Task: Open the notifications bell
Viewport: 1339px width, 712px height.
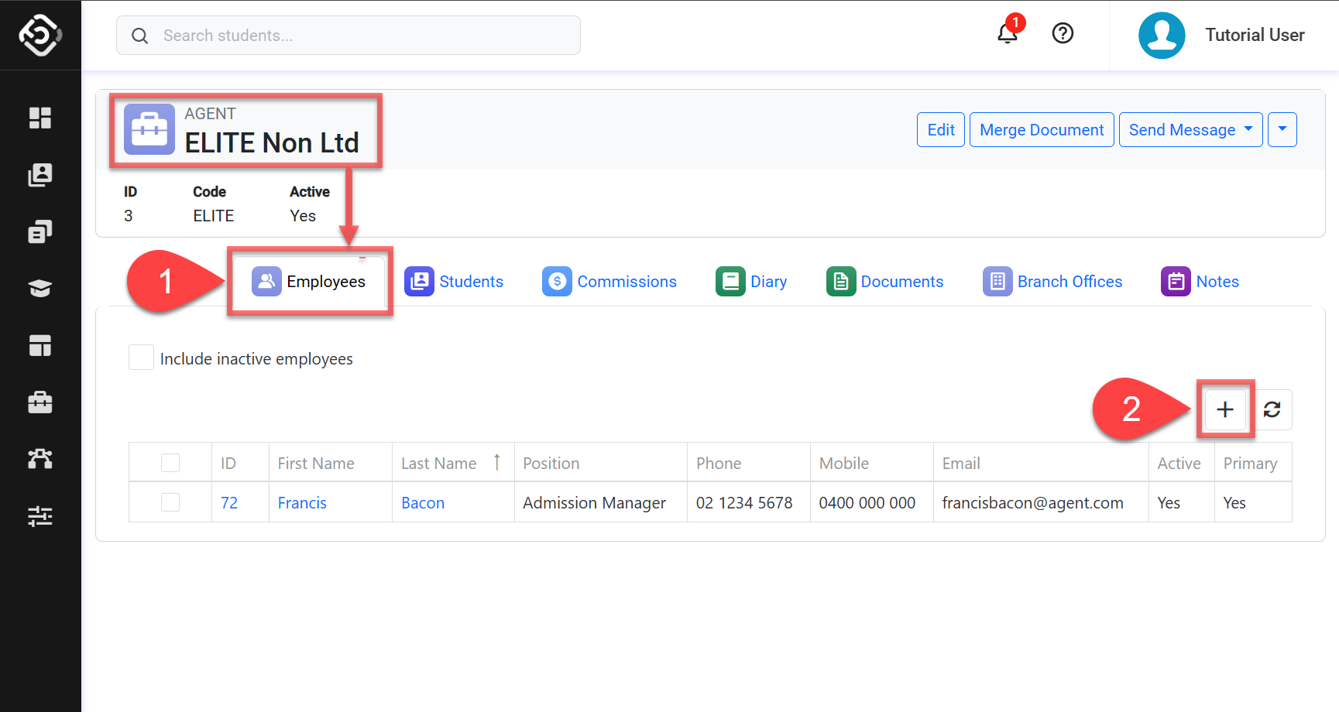Action: [x=1007, y=34]
